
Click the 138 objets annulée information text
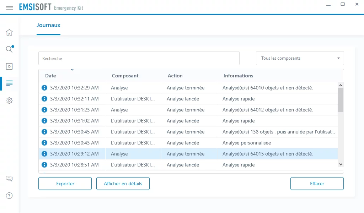point(279,132)
